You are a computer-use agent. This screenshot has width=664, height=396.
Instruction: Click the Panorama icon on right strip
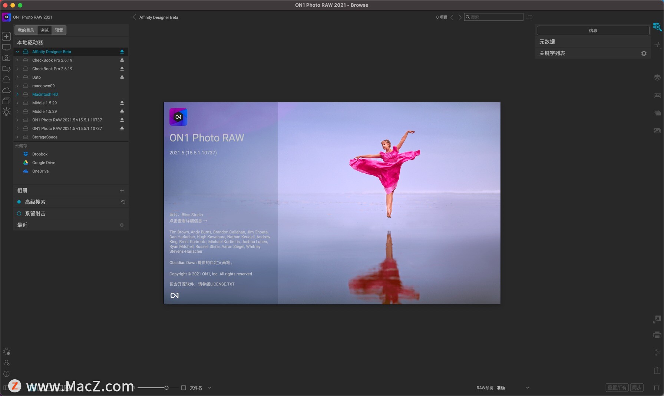[x=657, y=95]
